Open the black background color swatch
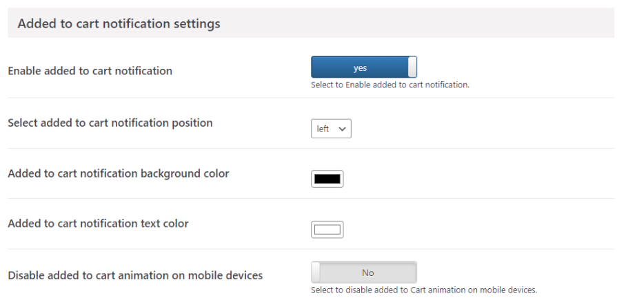Screen dimensions: 617x300 pyautogui.click(x=327, y=179)
